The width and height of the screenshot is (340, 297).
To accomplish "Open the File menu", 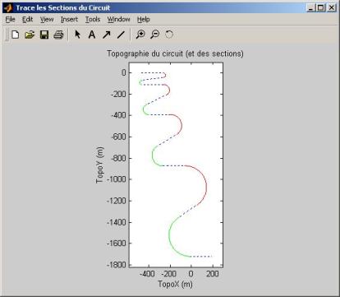I will [x=11, y=19].
